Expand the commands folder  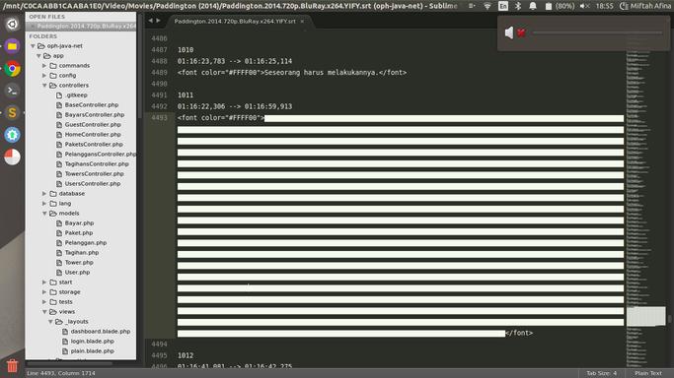[x=44, y=66]
